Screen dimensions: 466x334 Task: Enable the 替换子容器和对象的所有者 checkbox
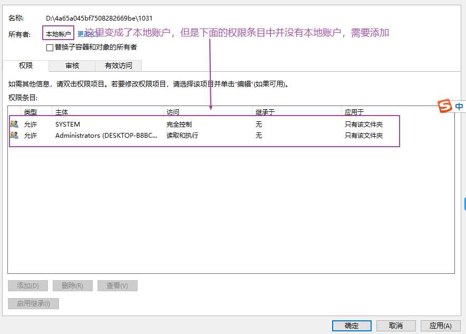(50, 47)
